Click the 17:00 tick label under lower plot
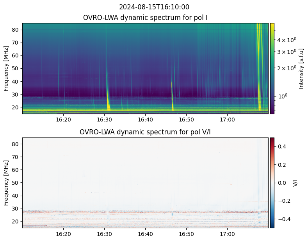This screenshot has height=241, width=308. [227, 234]
